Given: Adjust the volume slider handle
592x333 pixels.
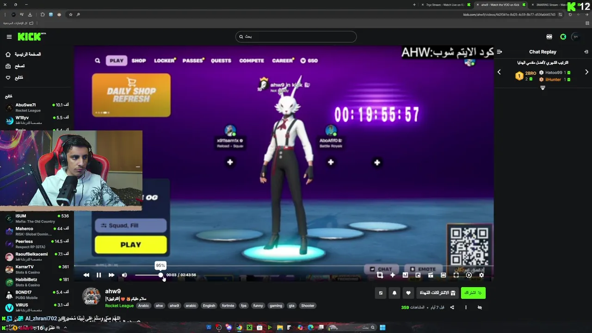Looking at the screenshot, I should (160, 275).
